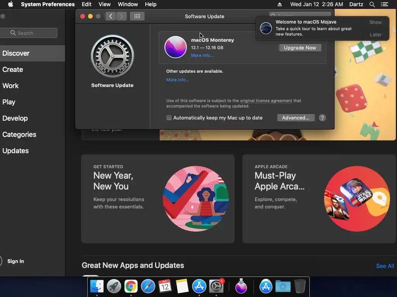Click the eject icon in menu bar
The height and width of the screenshot is (297, 397).
coord(280,4)
